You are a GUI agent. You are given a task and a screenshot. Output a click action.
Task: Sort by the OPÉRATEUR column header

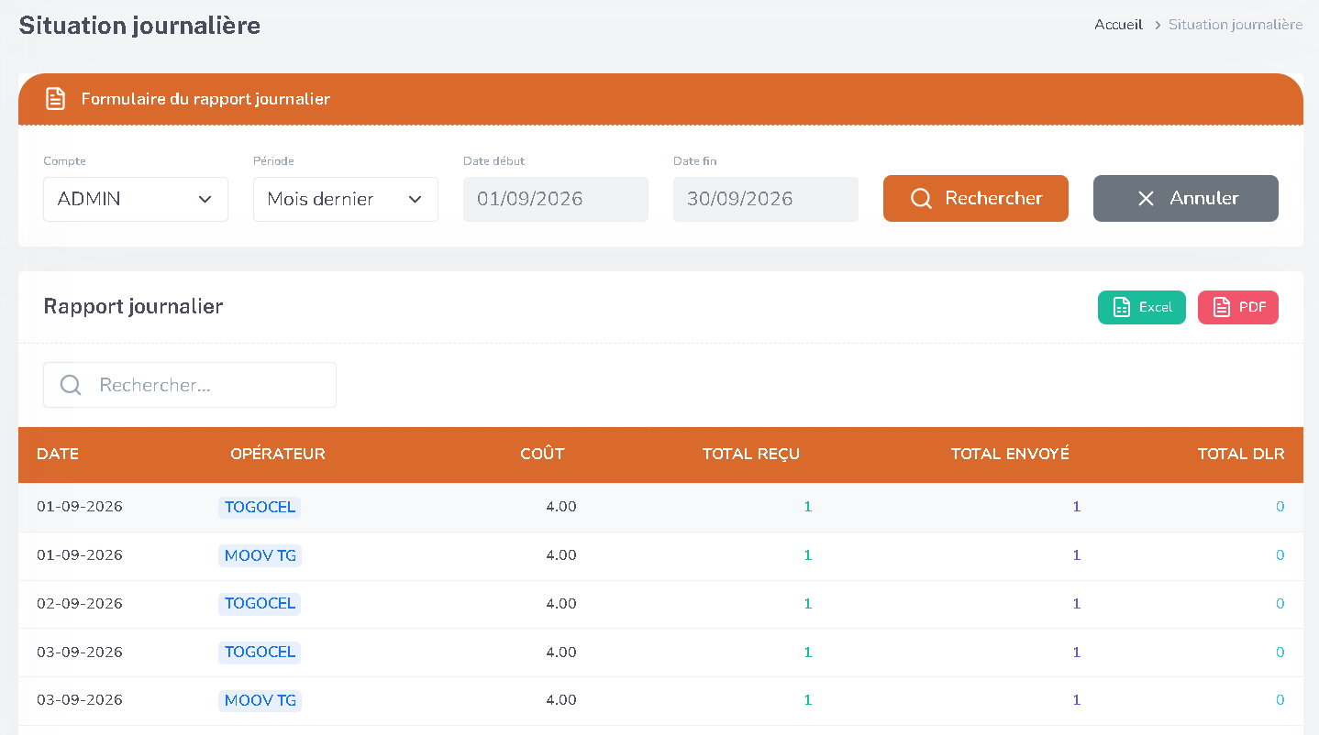click(x=278, y=454)
